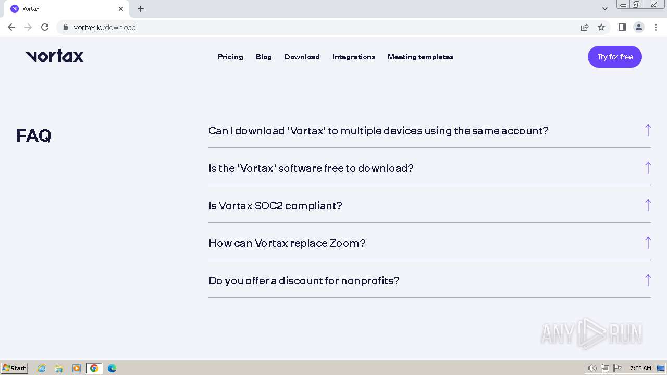Toggle the nonprofits discount FAQ arrow
Screen dimensions: 667x375
coord(648,280)
